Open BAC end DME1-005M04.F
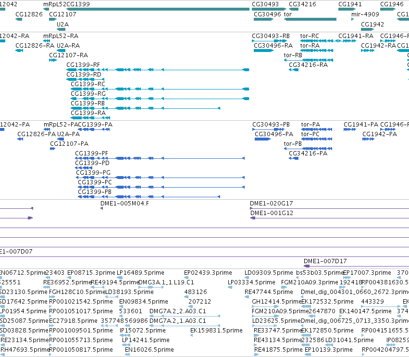Screen dimensions: 409x357 (x=124, y=204)
